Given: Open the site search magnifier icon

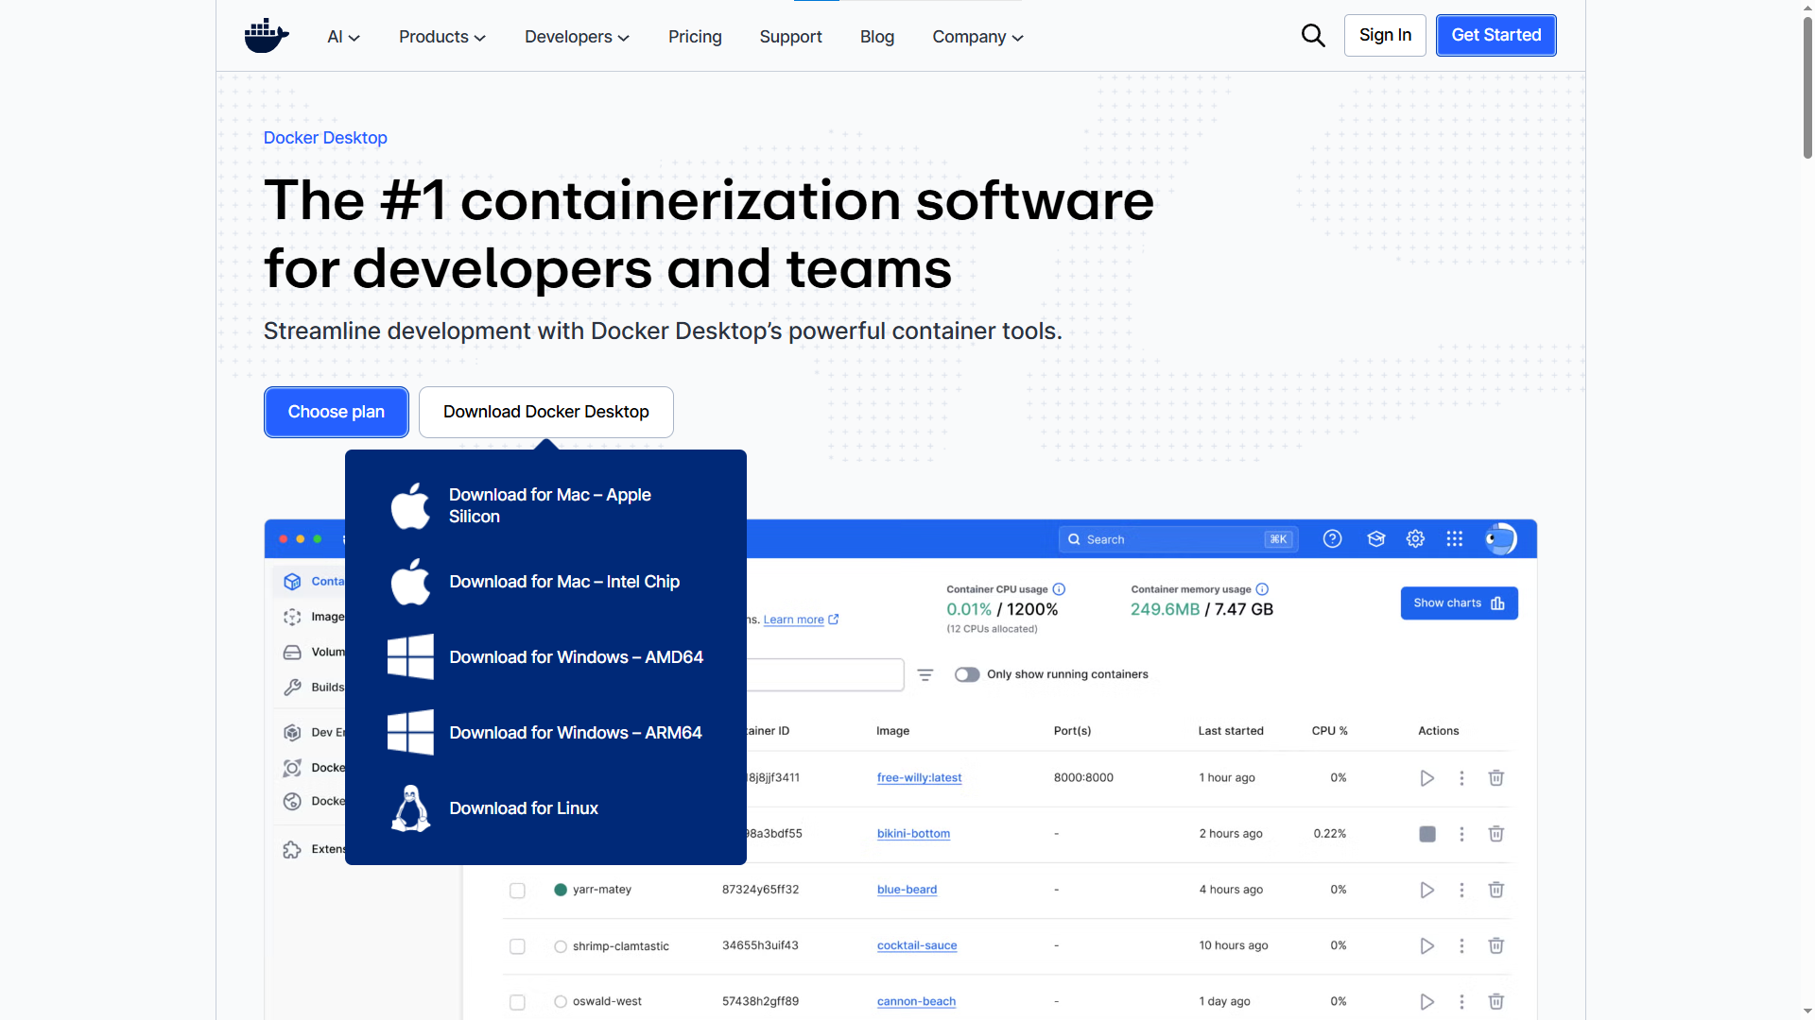Looking at the screenshot, I should click(1313, 36).
